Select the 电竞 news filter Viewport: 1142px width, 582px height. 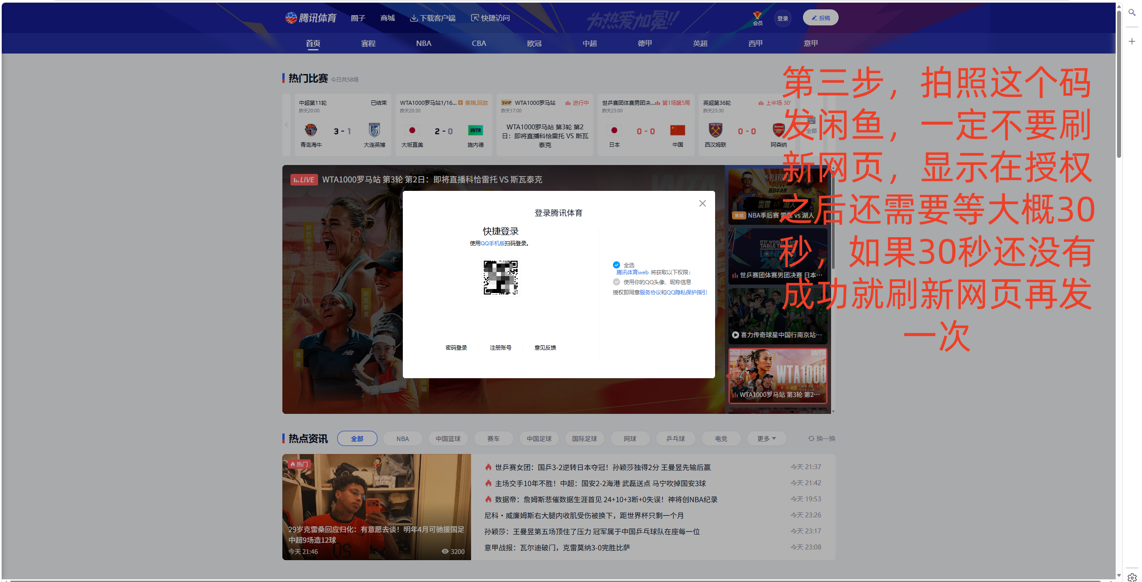pyautogui.click(x=721, y=439)
